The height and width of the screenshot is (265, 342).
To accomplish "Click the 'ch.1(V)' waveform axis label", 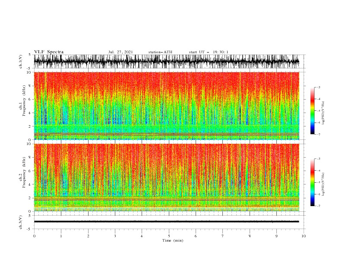I will pyautogui.click(x=21, y=61).
